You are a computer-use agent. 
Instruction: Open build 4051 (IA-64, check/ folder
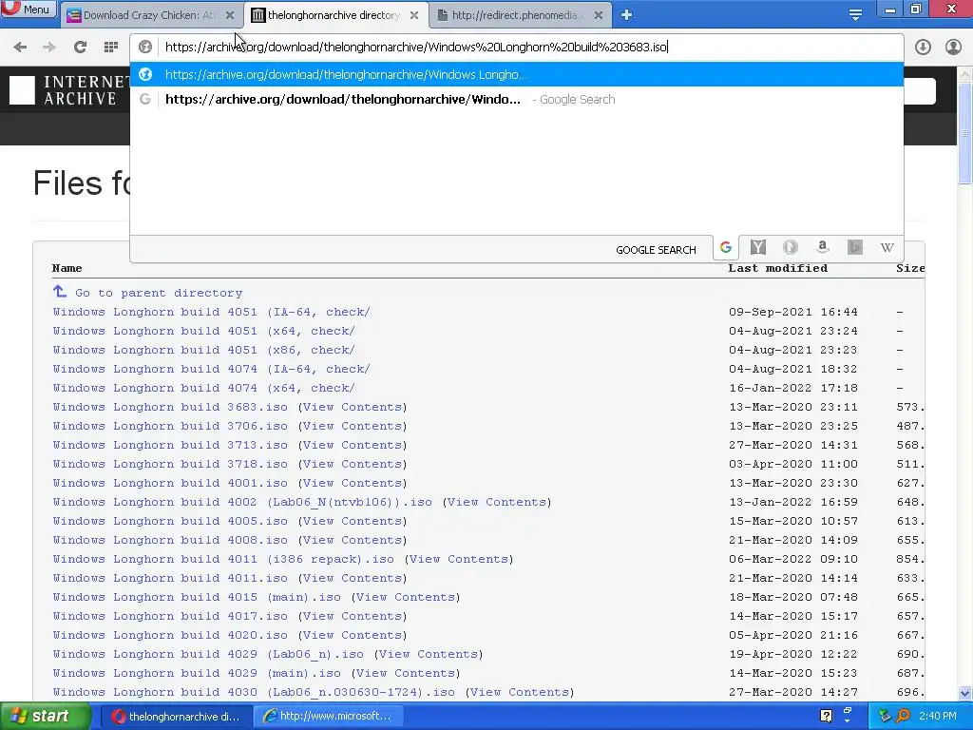click(x=211, y=312)
